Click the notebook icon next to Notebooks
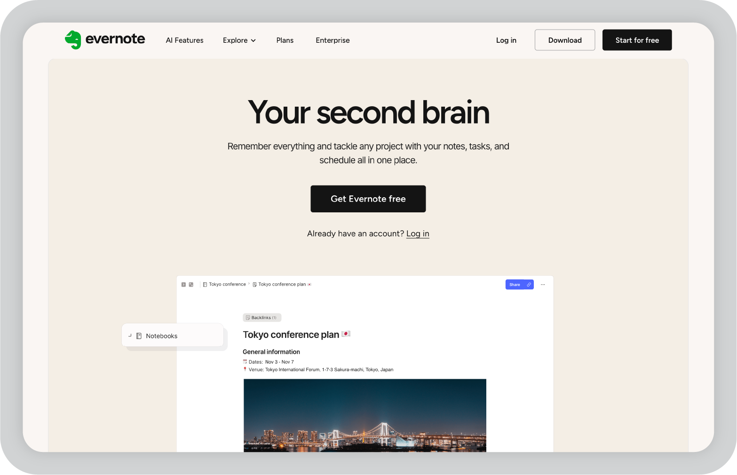Screen dimensions: 737x475 tap(139, 336)
